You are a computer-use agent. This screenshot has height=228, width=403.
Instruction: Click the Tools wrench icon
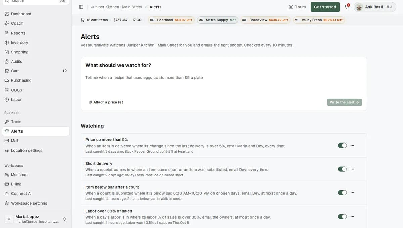point(7,122)
